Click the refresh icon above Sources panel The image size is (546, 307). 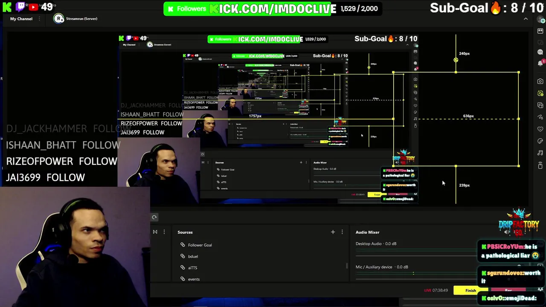click(154, 217)
